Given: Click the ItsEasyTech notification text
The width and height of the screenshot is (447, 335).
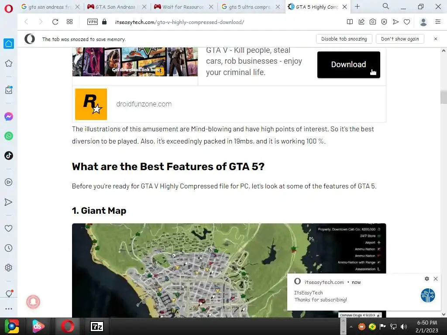Looking at the screenshot, I should click(320, 296).
